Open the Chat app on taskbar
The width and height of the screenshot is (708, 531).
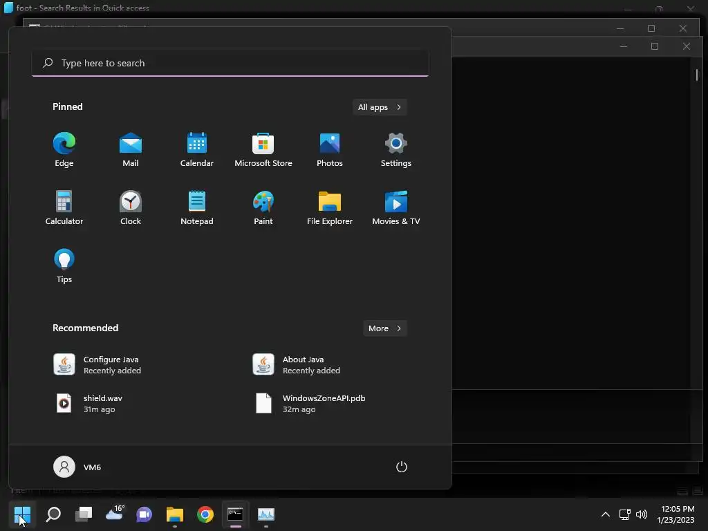(145, 514)
